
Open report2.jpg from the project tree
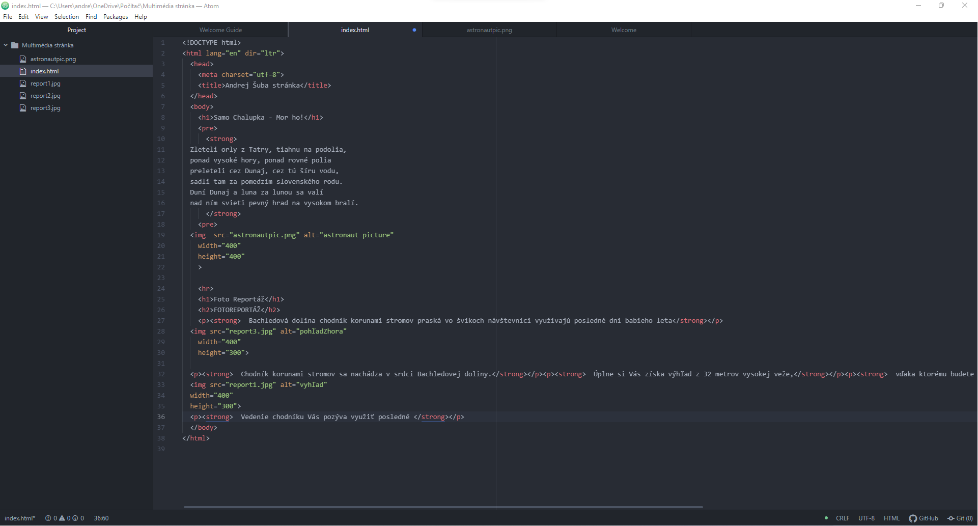click(45, 96)
